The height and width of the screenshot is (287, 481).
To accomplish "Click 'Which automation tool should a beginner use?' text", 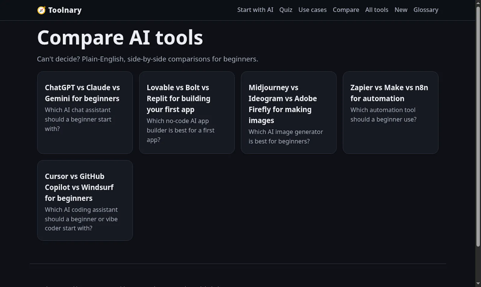I will (x=383, y=115).
